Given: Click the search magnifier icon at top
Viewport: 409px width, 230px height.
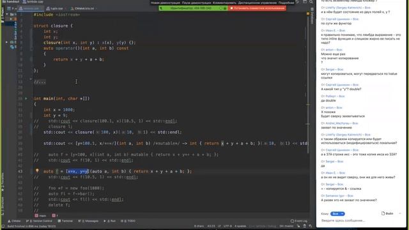Looking at the screenshot, I should pos(311,2).
